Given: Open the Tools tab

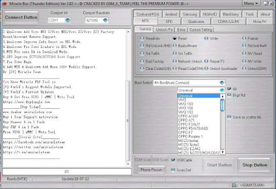Looking at the screenshot, I should click(x=250, y=14).
